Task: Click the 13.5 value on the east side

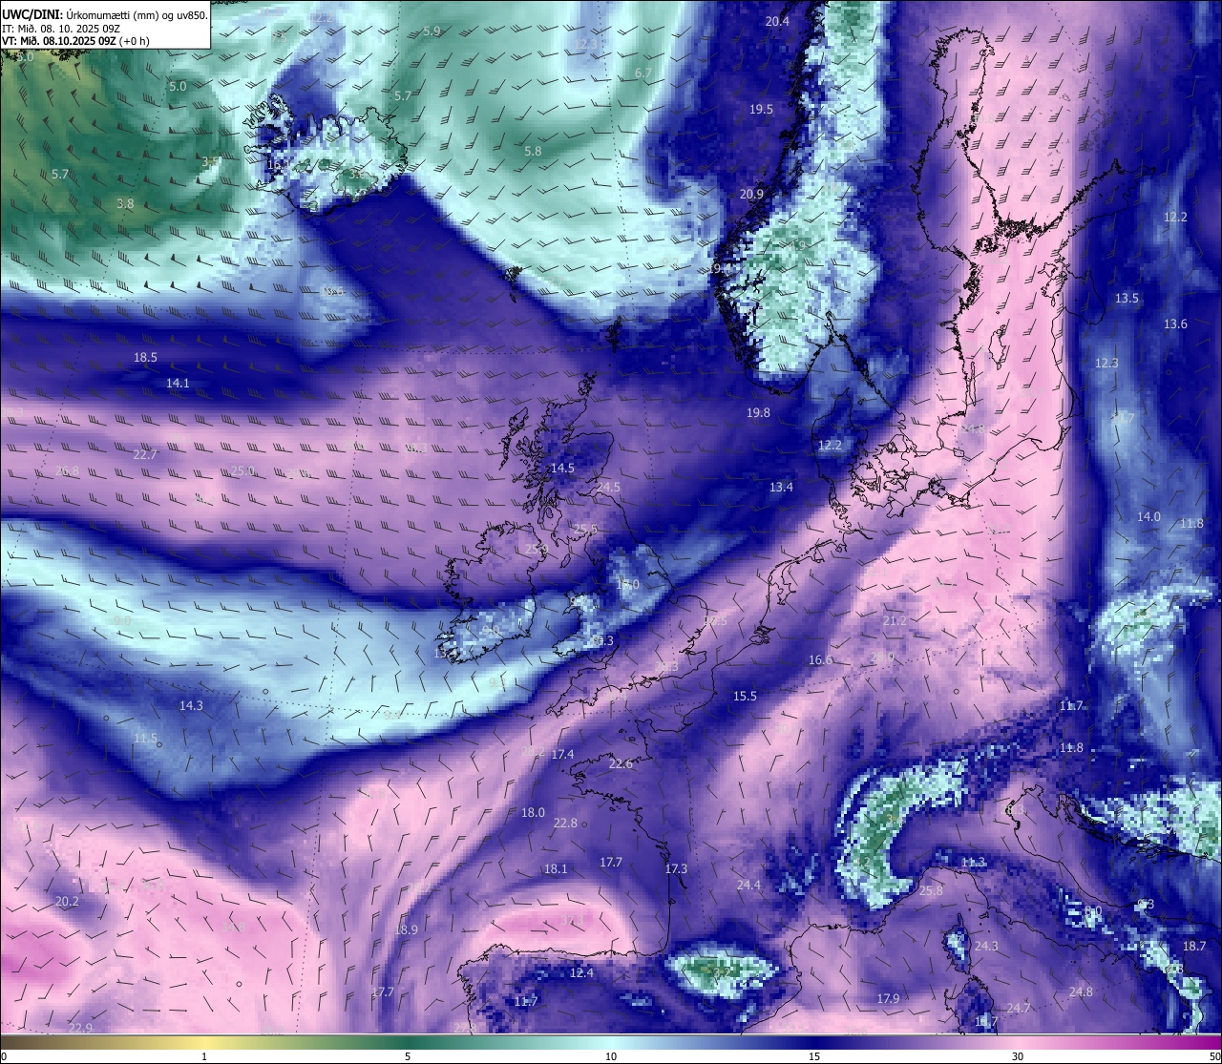Action: point(1127,299)
